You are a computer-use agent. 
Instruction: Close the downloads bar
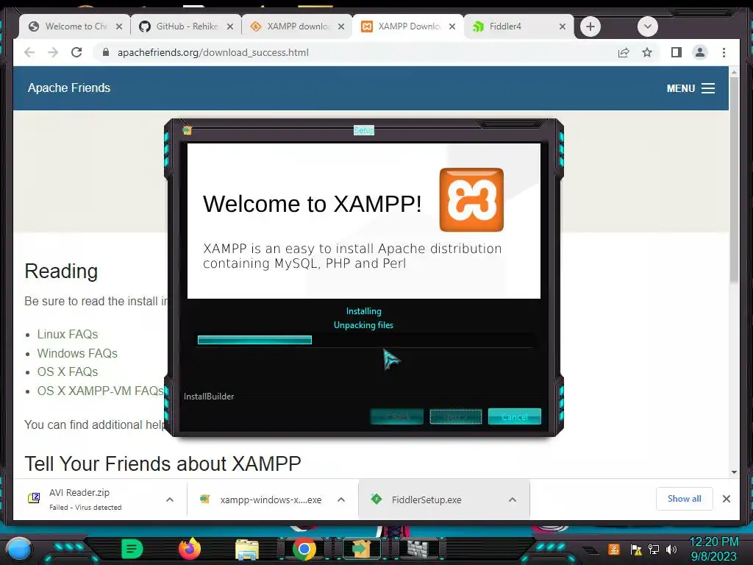click(727, 499)
